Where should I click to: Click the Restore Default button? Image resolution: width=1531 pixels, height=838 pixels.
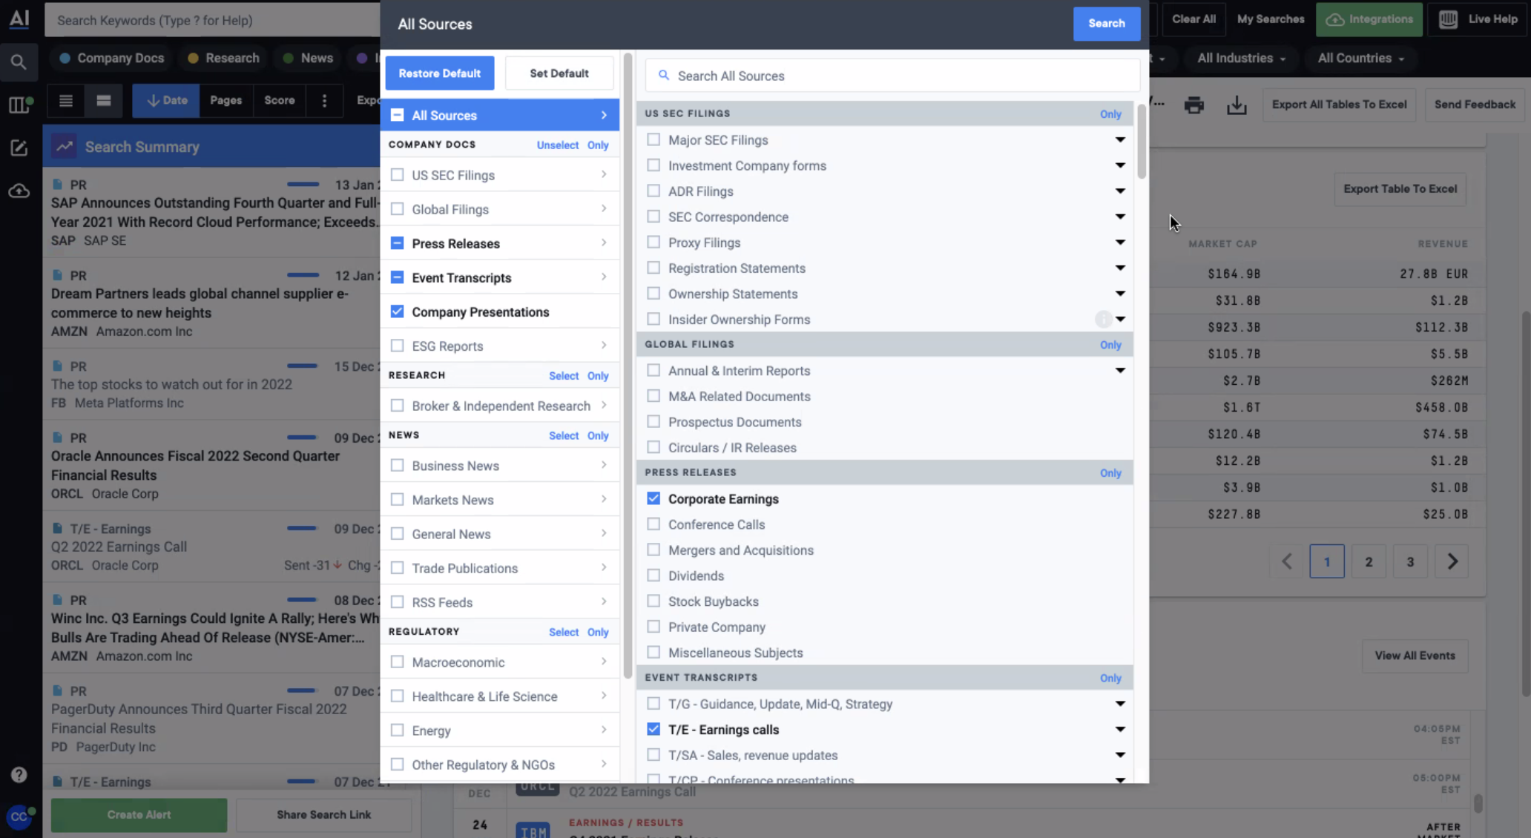click(x=439, y=73)
